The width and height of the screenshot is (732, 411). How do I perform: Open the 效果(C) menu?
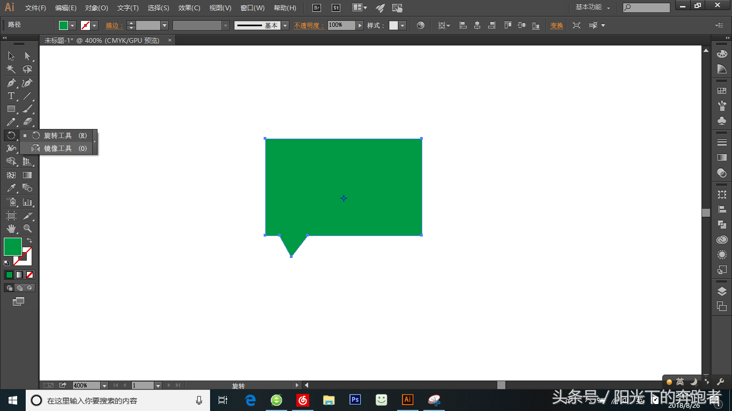pos(189,8)
